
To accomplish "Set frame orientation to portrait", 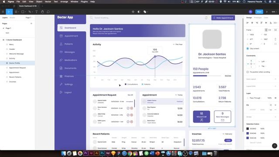I will [x=266, y=30].
